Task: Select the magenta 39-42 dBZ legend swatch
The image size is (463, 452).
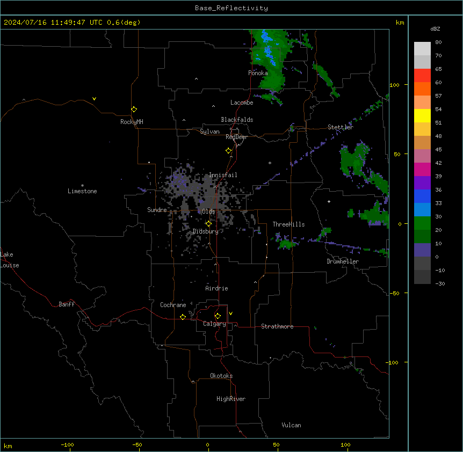Action: 422,169
